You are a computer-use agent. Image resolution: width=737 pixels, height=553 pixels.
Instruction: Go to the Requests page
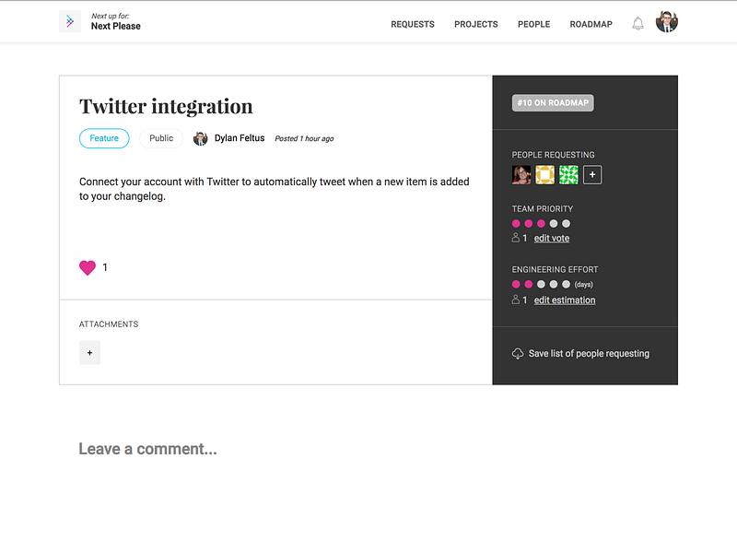coord(413,25)
